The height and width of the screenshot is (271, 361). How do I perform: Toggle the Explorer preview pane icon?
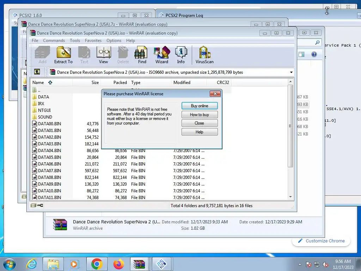(301, 54)
